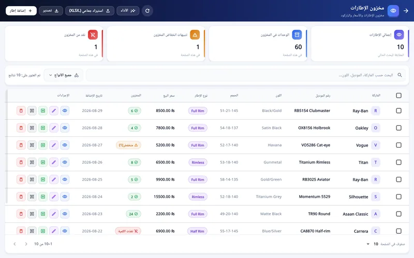This screenshot has width=414, height=258.
Task: Add stock to VO5286 Cat-eye row
Action: (x=43, y=145)
